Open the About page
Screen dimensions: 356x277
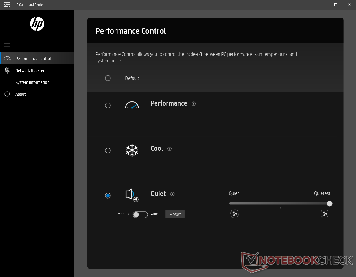coord(37,94)
